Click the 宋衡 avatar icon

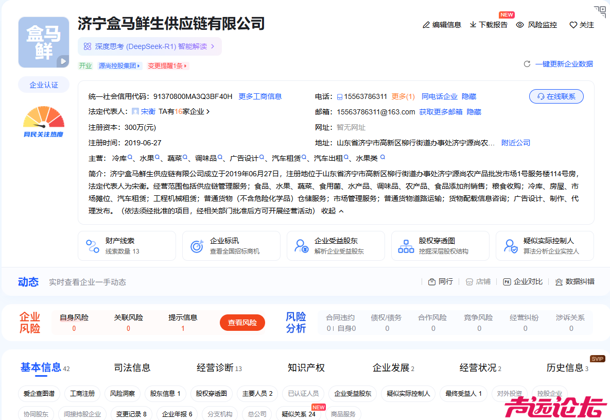pos(135,111)
